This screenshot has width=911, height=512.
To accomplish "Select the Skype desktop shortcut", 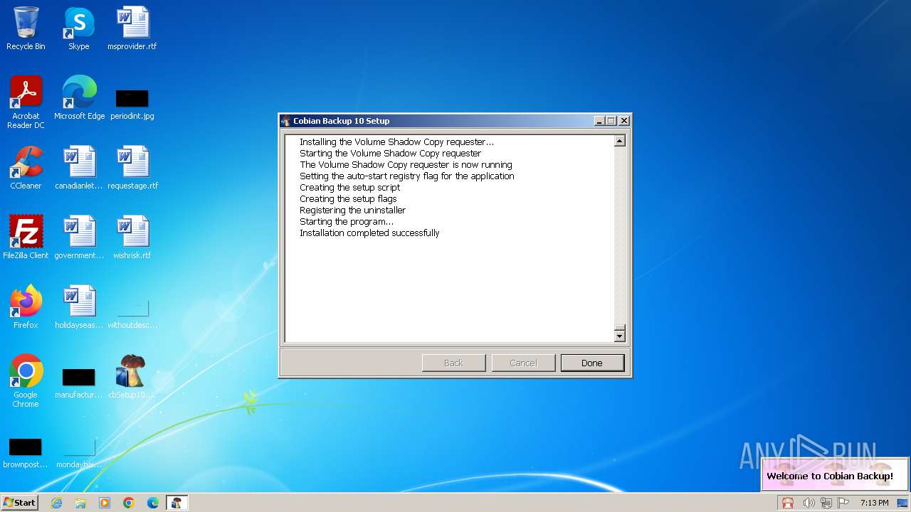I will click(79, 28).
